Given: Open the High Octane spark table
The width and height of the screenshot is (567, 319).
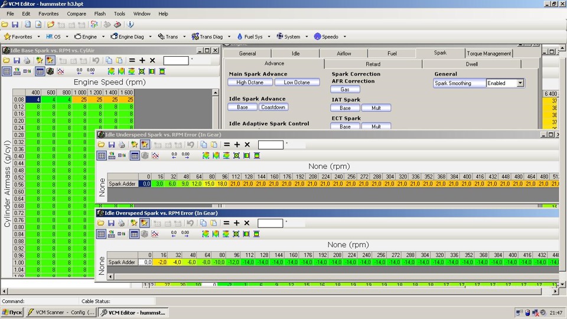Looking at the screenshot, I should 250,83.
